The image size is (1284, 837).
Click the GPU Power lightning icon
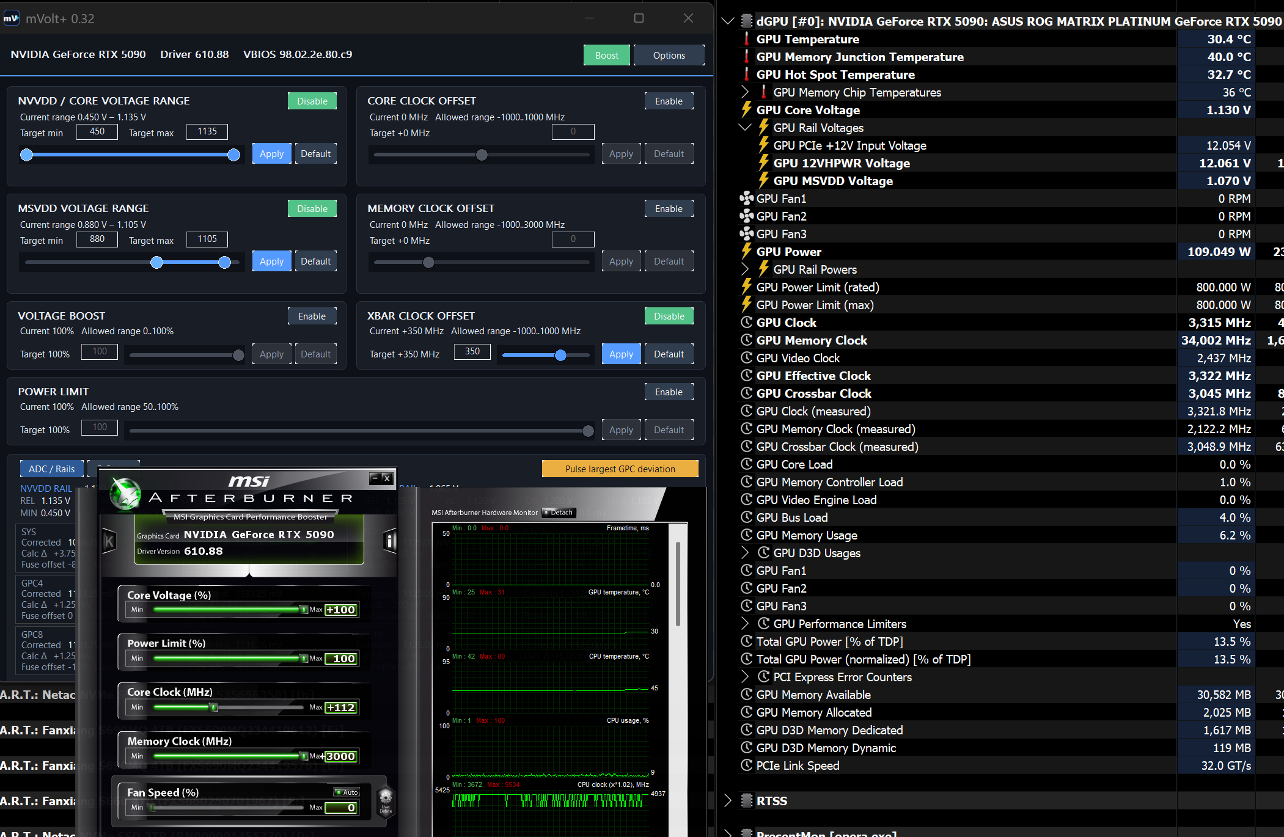(x=746, y=252)
